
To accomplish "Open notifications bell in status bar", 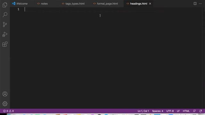I will click(x=201, y=111).
